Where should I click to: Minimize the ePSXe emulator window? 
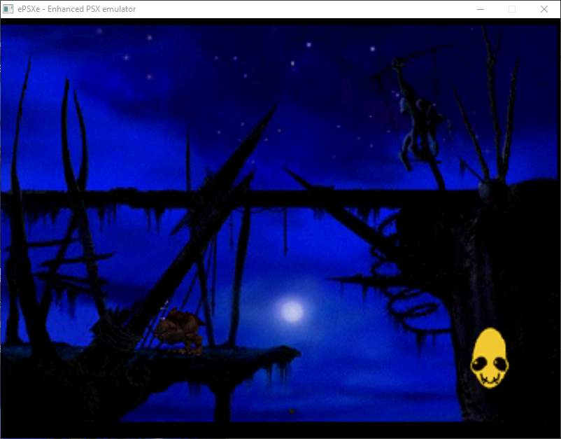[x=480, y=9]
